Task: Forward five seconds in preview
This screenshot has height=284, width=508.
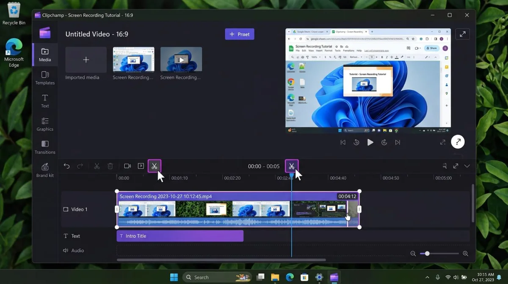Action: point(384,142)
